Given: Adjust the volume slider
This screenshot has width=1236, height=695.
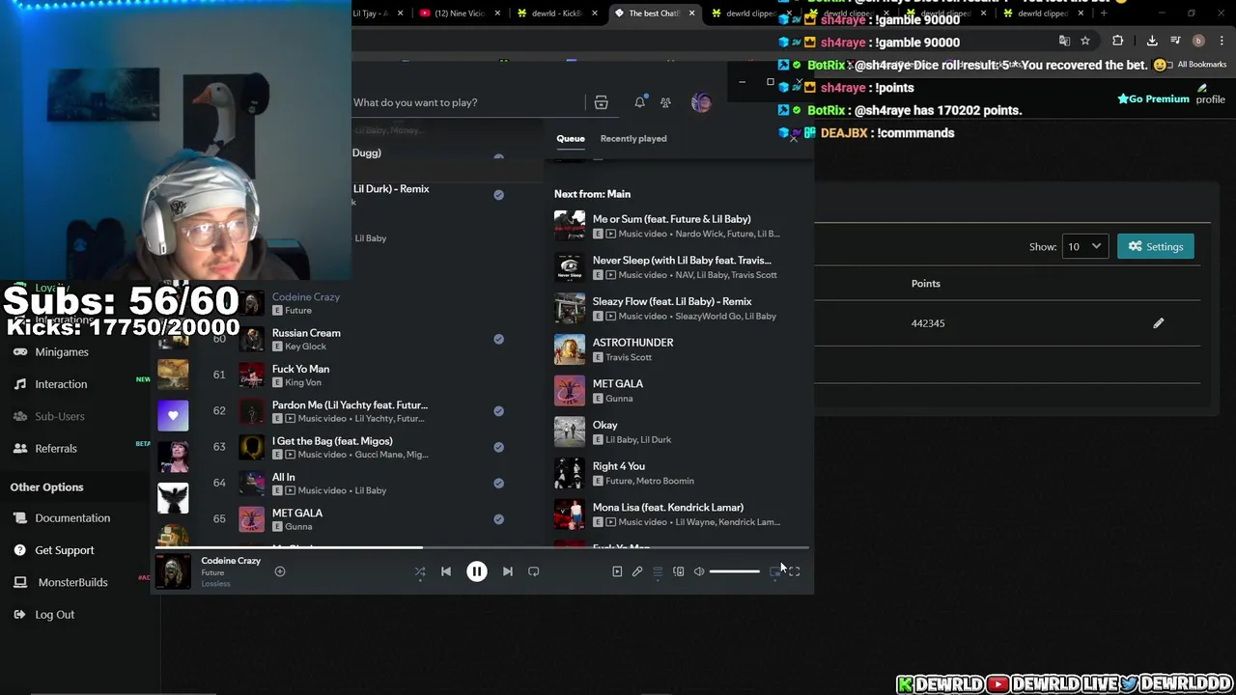Looking at the screenshot, I should (735, 571).
